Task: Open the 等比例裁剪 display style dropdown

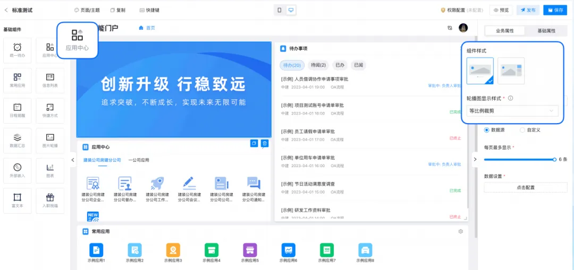Action: point(512,111)
